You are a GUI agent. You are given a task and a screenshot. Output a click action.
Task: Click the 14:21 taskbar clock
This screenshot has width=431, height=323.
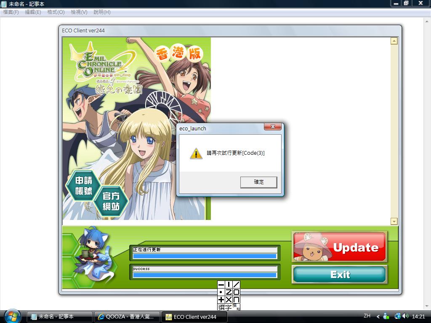tap(418, 316)
